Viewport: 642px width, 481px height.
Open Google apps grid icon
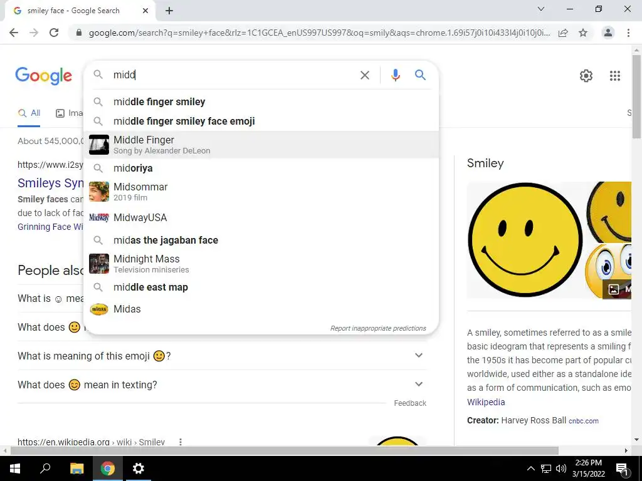[x=614, y=76]
